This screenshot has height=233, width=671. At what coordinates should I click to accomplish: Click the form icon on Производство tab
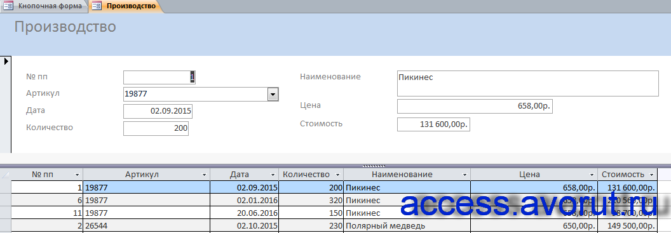pyautogui.click(x=97, y=6)
